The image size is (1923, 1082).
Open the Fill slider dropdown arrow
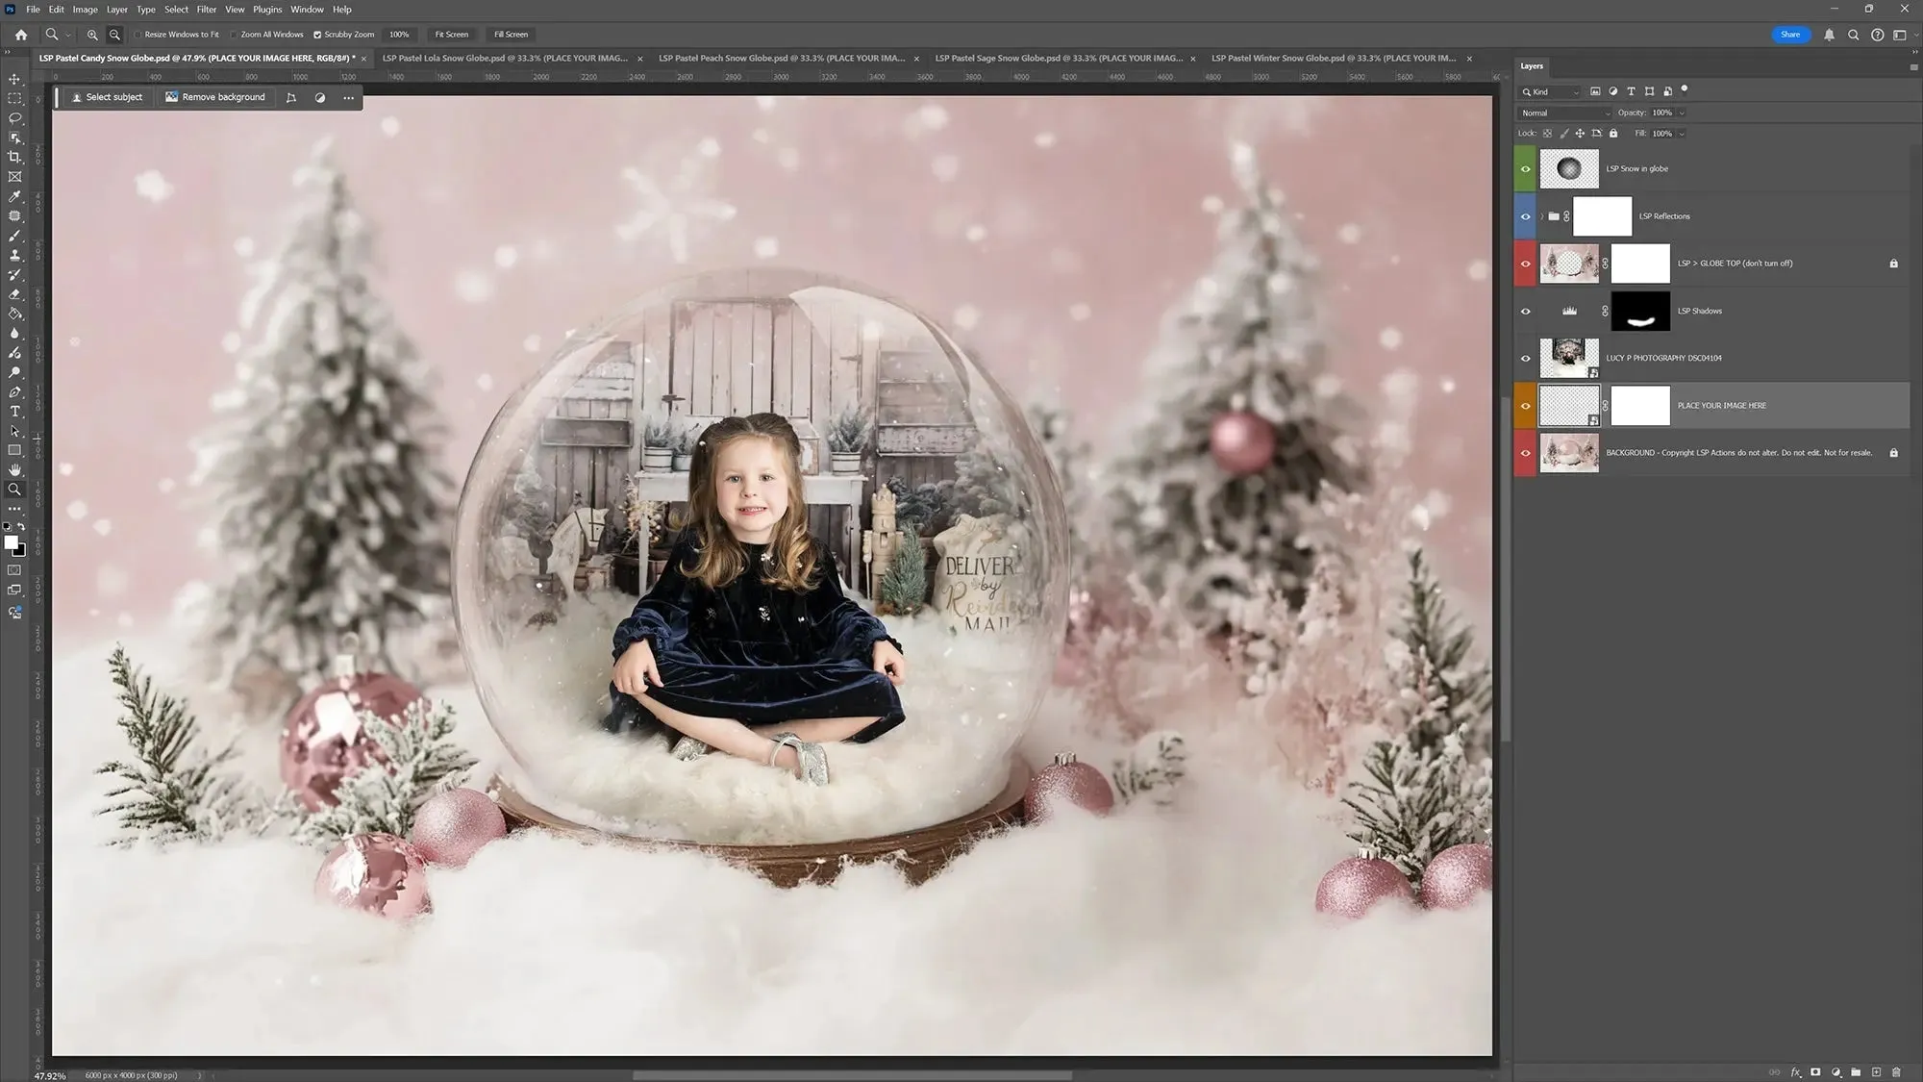[x=1682, y=134]
